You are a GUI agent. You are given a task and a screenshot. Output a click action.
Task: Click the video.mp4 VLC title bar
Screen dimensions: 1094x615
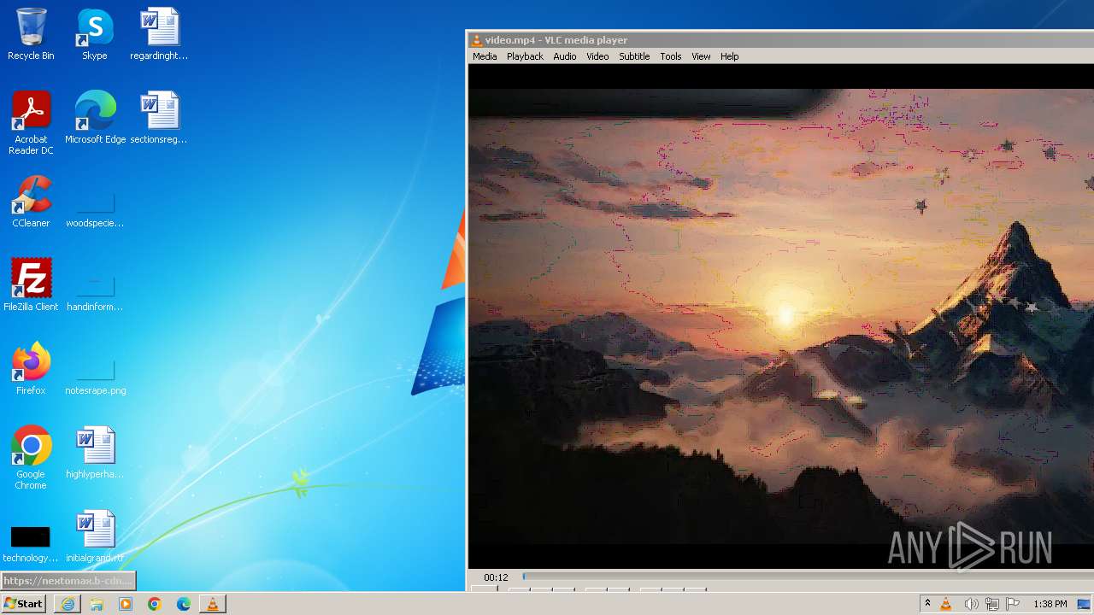click(x=781, y=40)
